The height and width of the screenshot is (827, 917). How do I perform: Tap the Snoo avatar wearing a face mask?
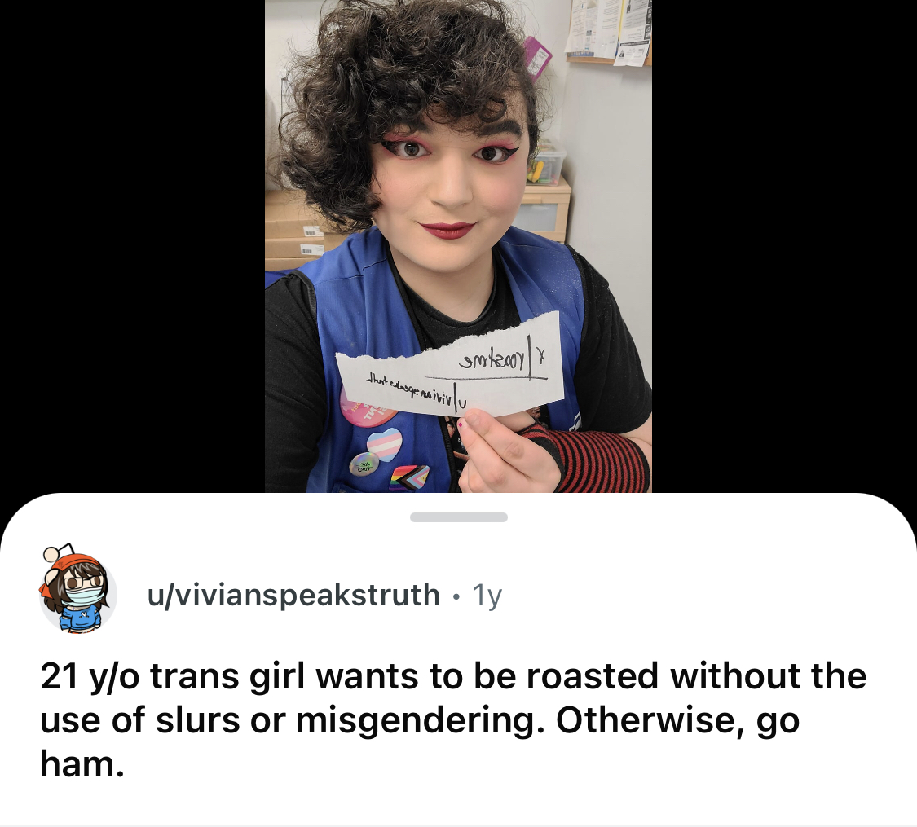click(76, 588)
